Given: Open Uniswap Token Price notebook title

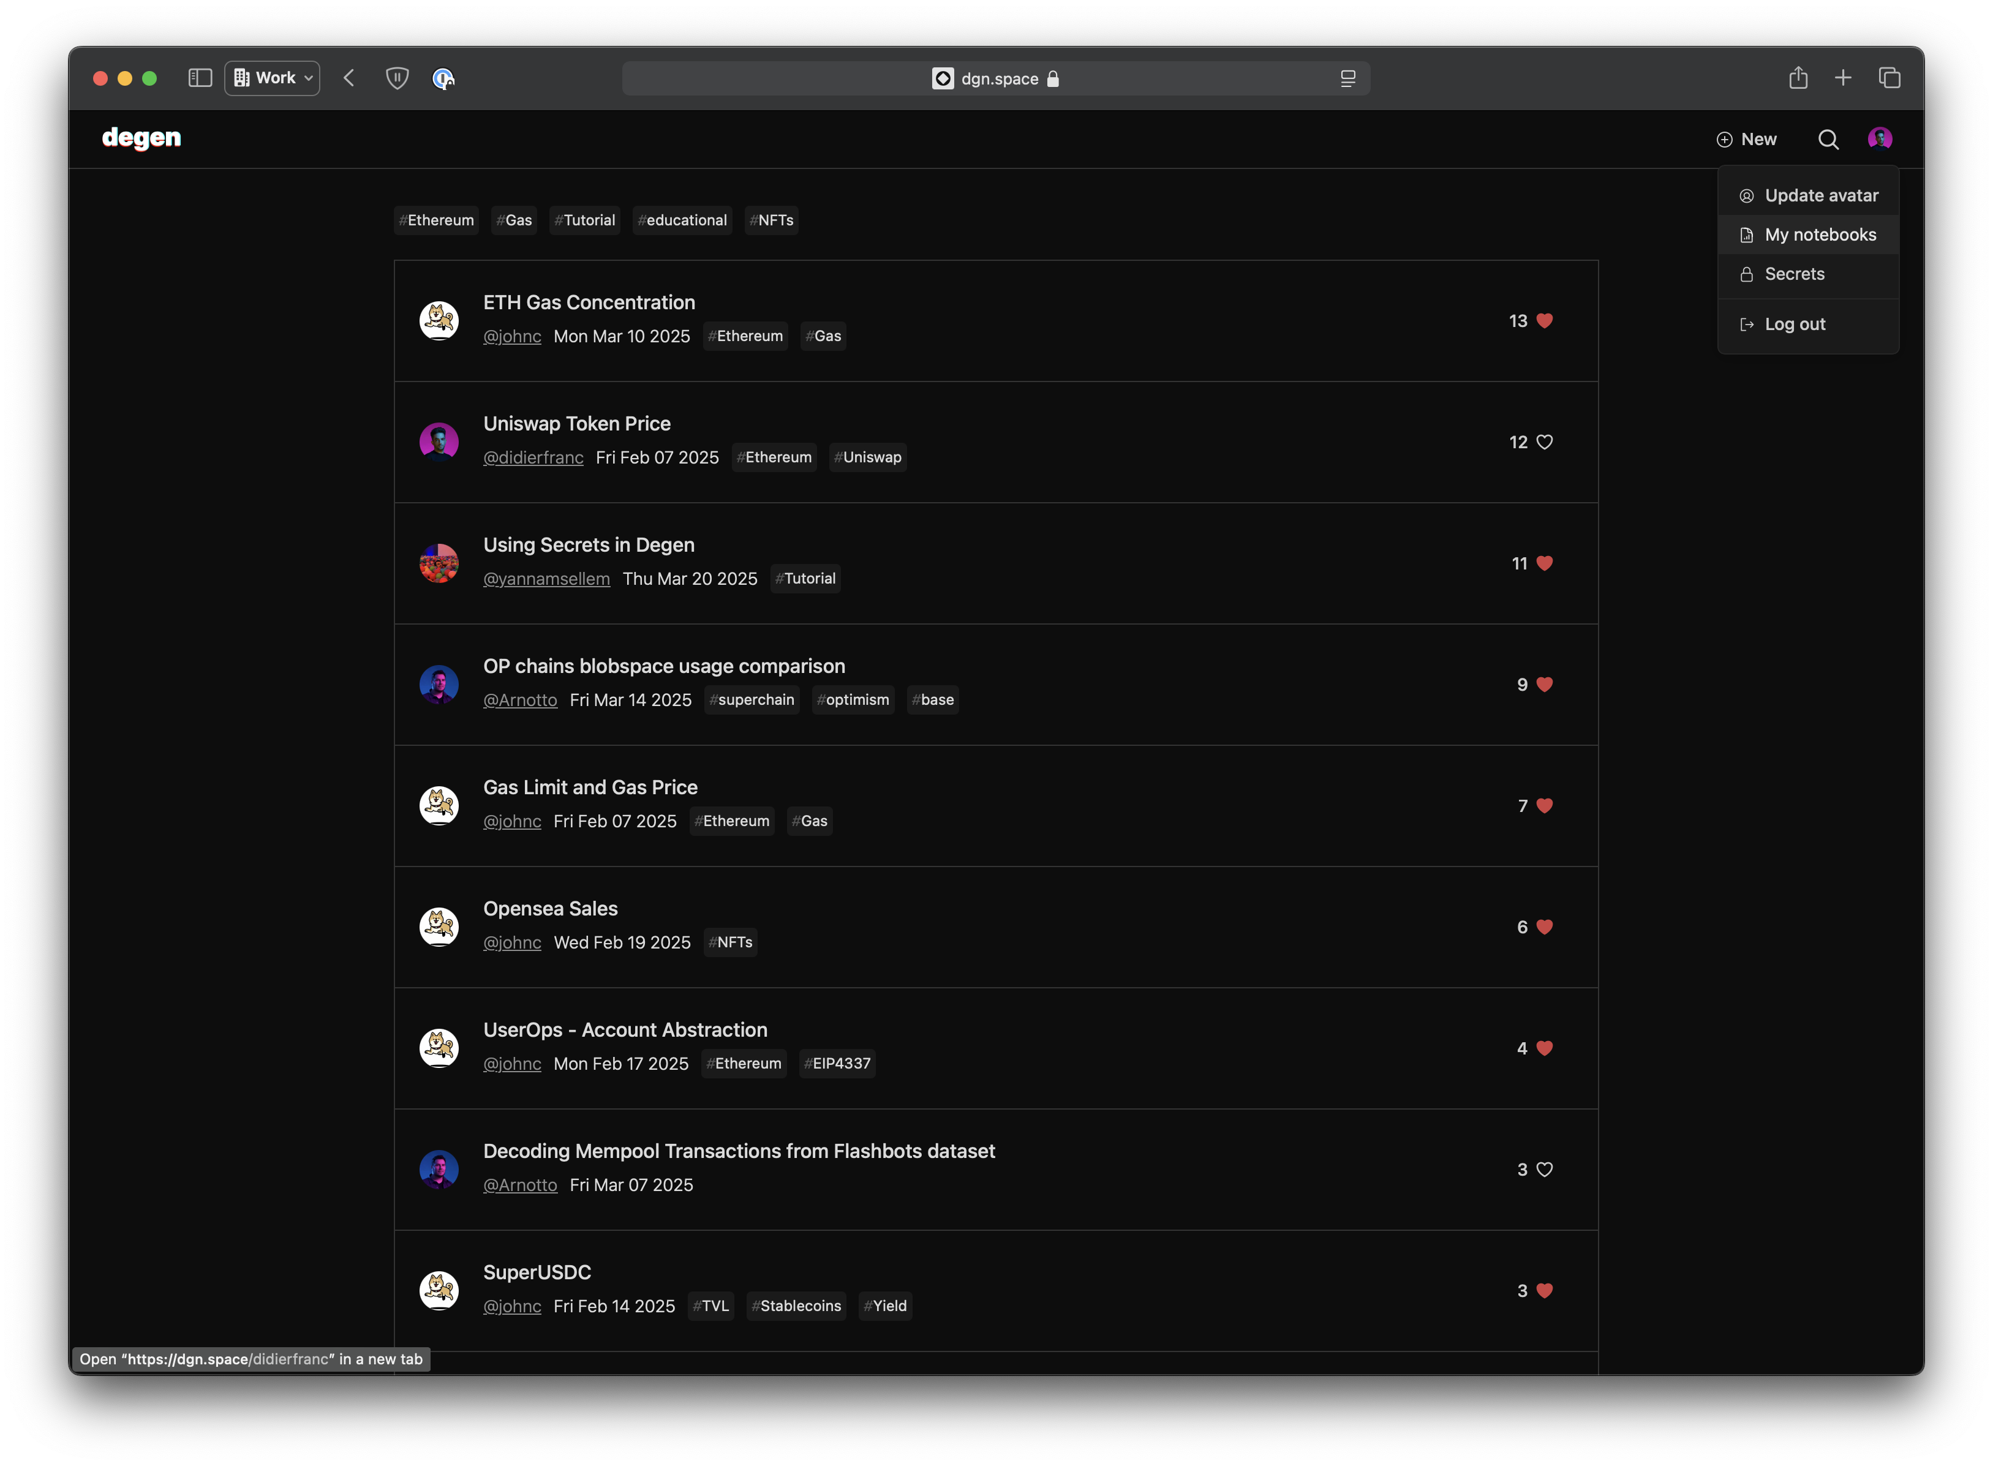Looking at the screenshot, I should coord(577,423).
